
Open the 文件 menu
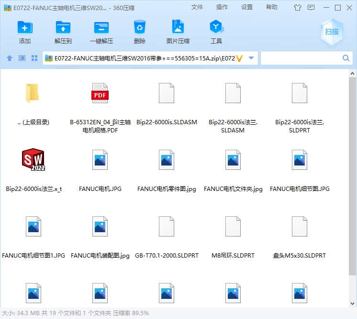tap(197, 7)
